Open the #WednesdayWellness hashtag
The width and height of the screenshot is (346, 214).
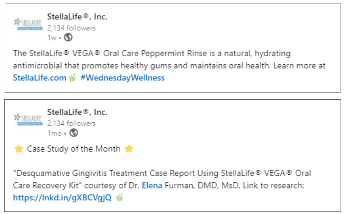pos(123,78)
